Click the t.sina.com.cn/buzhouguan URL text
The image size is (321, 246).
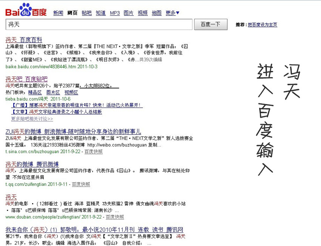pyautogui.click(x=32, y=152)
